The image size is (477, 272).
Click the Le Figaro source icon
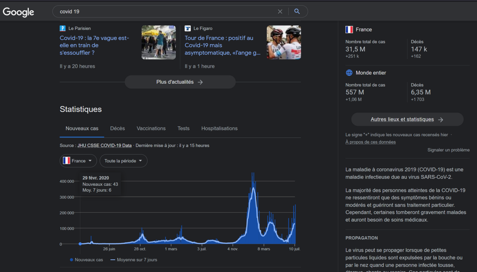pyautogui.click(x=188, y=29)
